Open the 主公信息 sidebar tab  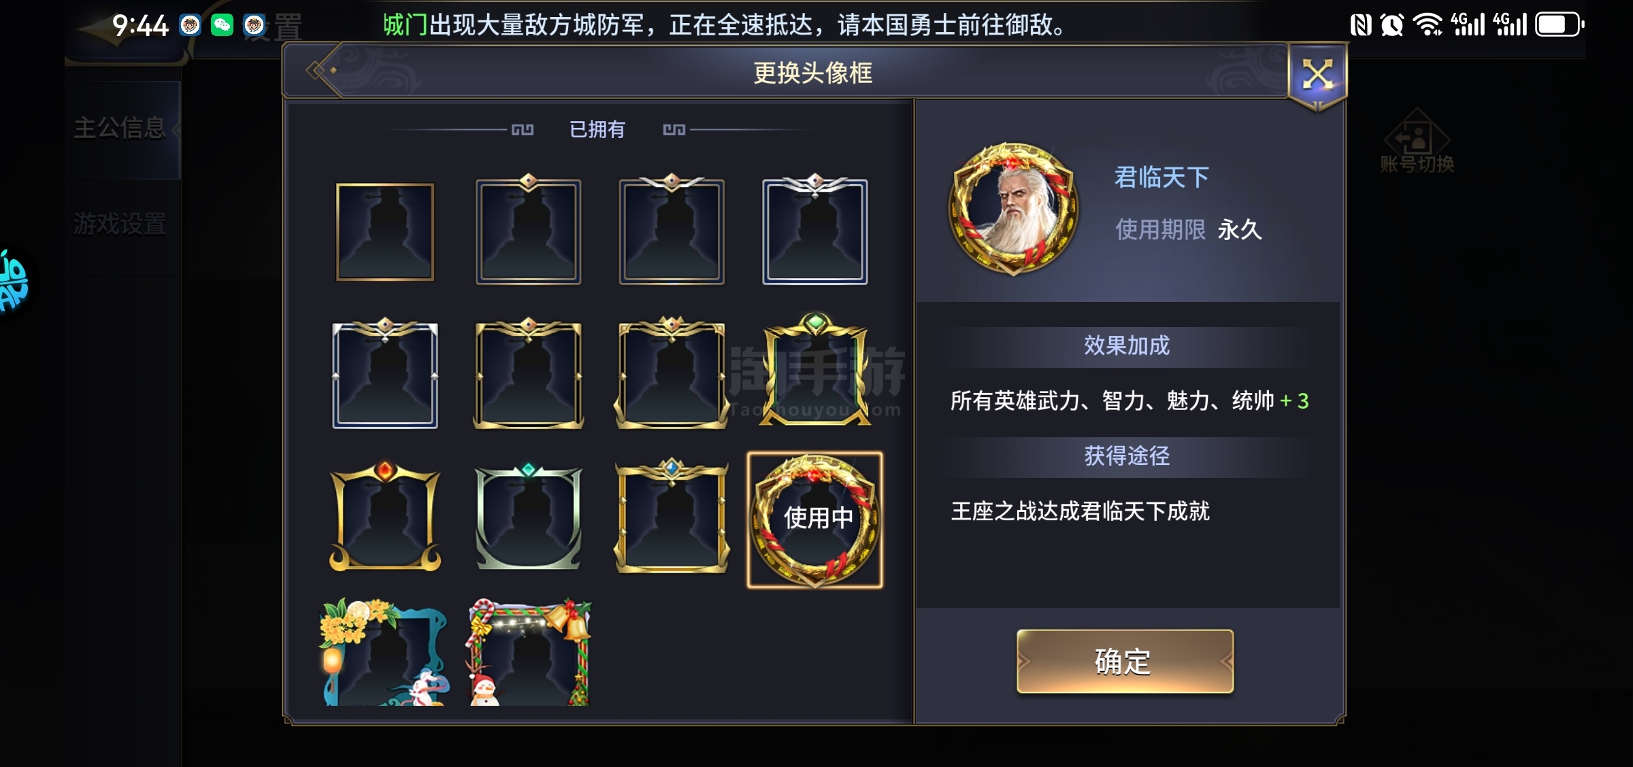tap(121, 129)
